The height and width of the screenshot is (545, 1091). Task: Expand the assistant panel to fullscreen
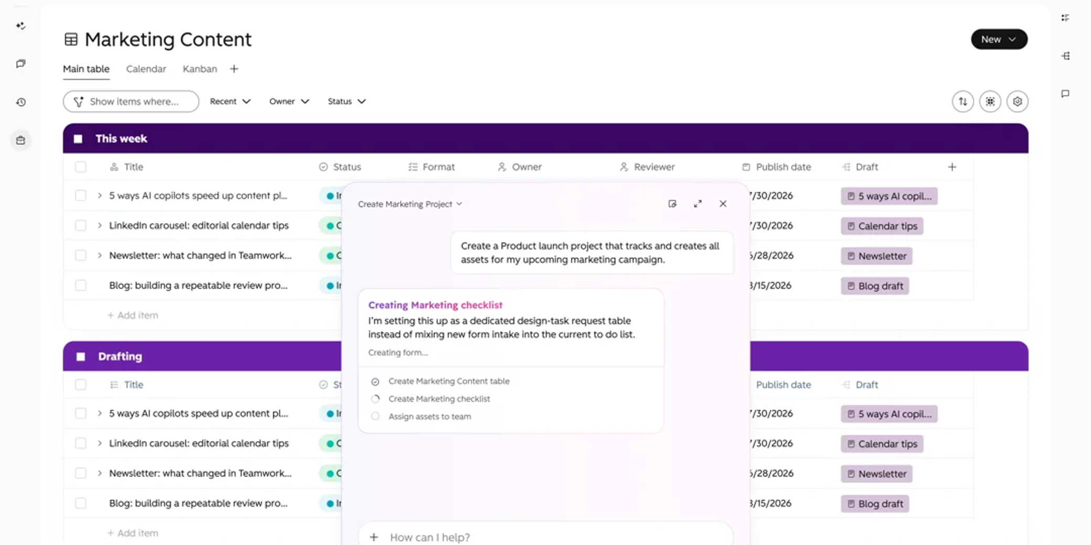click(698, 204)
